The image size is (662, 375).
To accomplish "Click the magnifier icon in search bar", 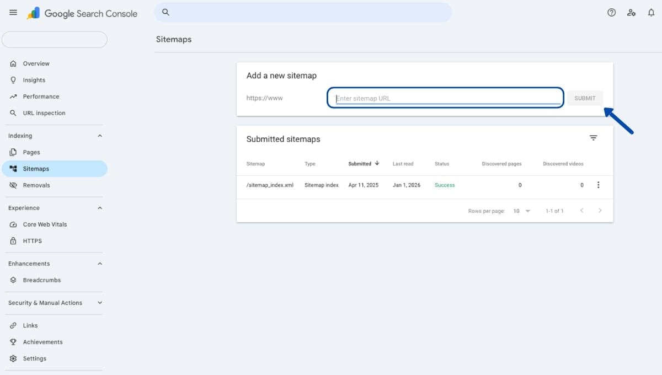I will click(166, 12).
